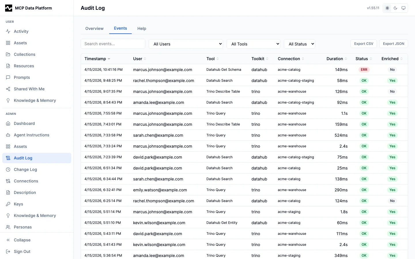415x259 pixels.
Task: Open Shared With Me section
Action: 29,89
